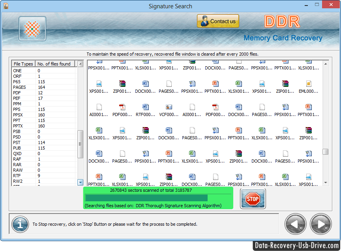This screenshot has height=251, width=341.
Task: Click the title bar application icon
Action: 6,6
